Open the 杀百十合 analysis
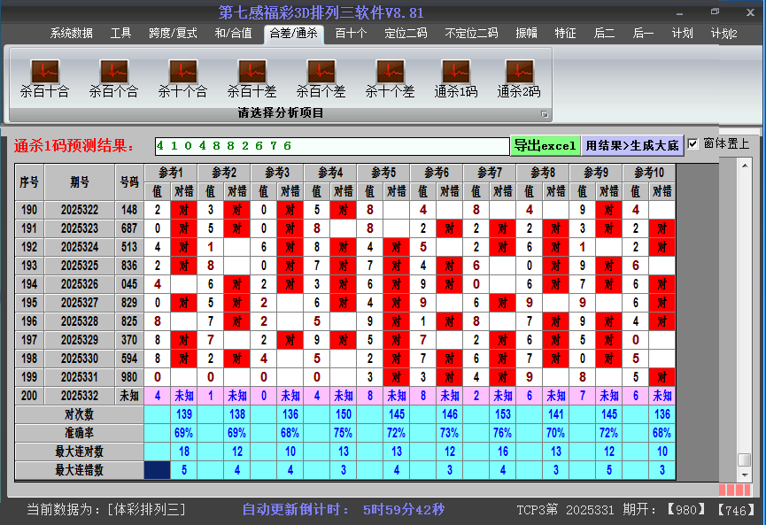The image size is (766, 525). click(x=44, y=78)
